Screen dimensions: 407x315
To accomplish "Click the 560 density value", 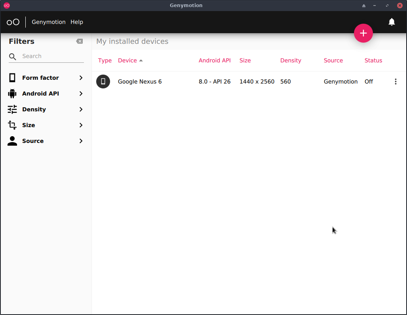I will [285, 82].
